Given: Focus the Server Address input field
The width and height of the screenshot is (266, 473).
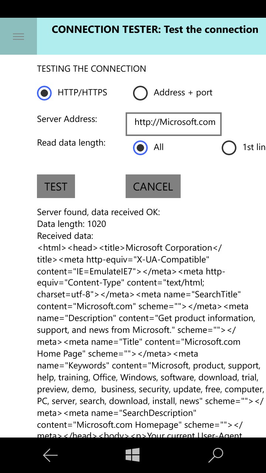Looking at the screenshot, I should pos(173,124).
